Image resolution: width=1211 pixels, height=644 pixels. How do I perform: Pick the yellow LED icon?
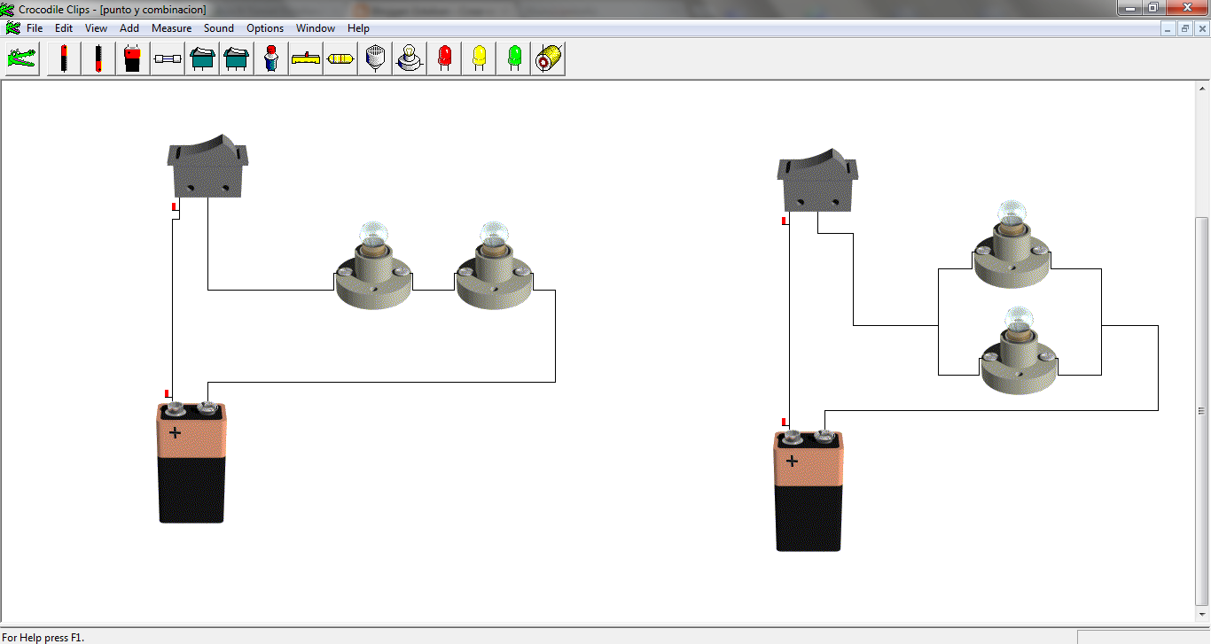[479, 59]
